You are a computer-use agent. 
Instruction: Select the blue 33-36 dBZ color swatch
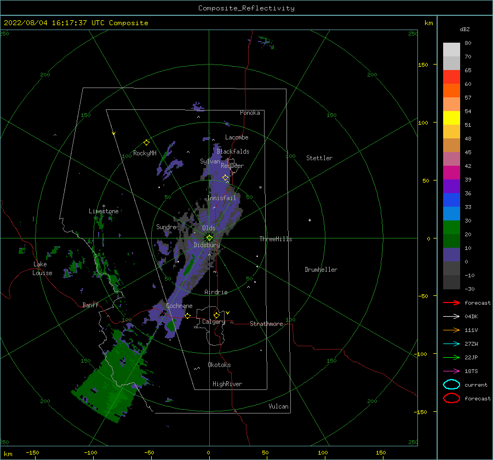(451, 200)
